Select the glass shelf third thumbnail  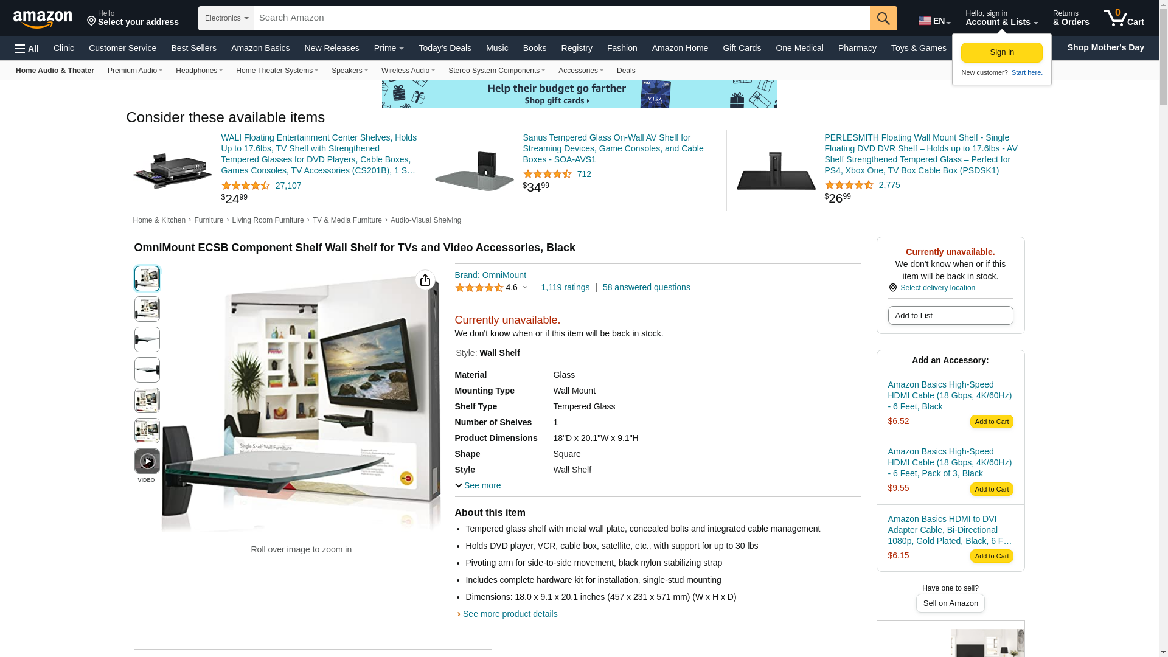(x=147, y=339)
